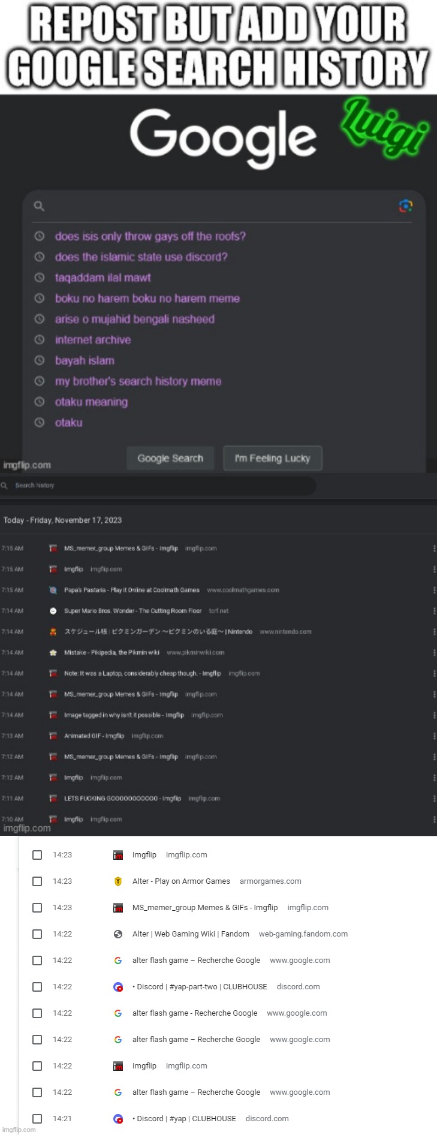Open the more-actions menu for Papa's Pastaria
The width and height of the screenshot is (437, 1135).
click(434, 590)
